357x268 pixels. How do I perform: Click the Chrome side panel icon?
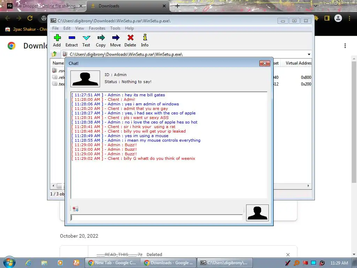point(327,18)
